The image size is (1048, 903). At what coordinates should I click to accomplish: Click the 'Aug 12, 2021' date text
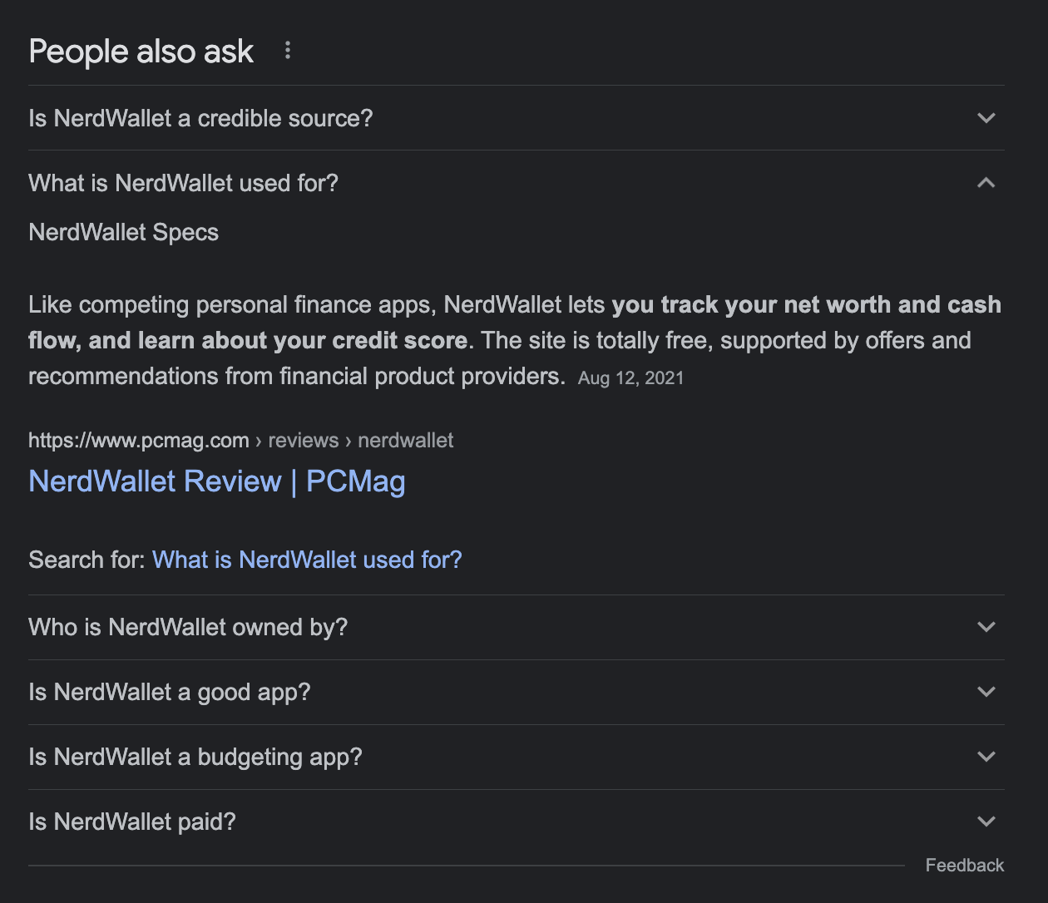[x=630, y=377]
